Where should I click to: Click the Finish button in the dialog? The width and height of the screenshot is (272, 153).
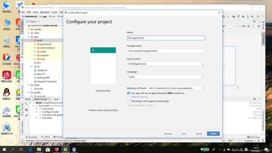[x=213, y=134]
